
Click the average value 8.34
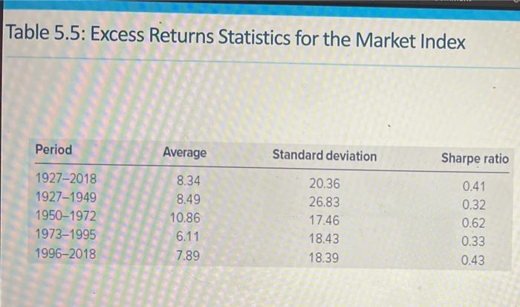(189, 181)
